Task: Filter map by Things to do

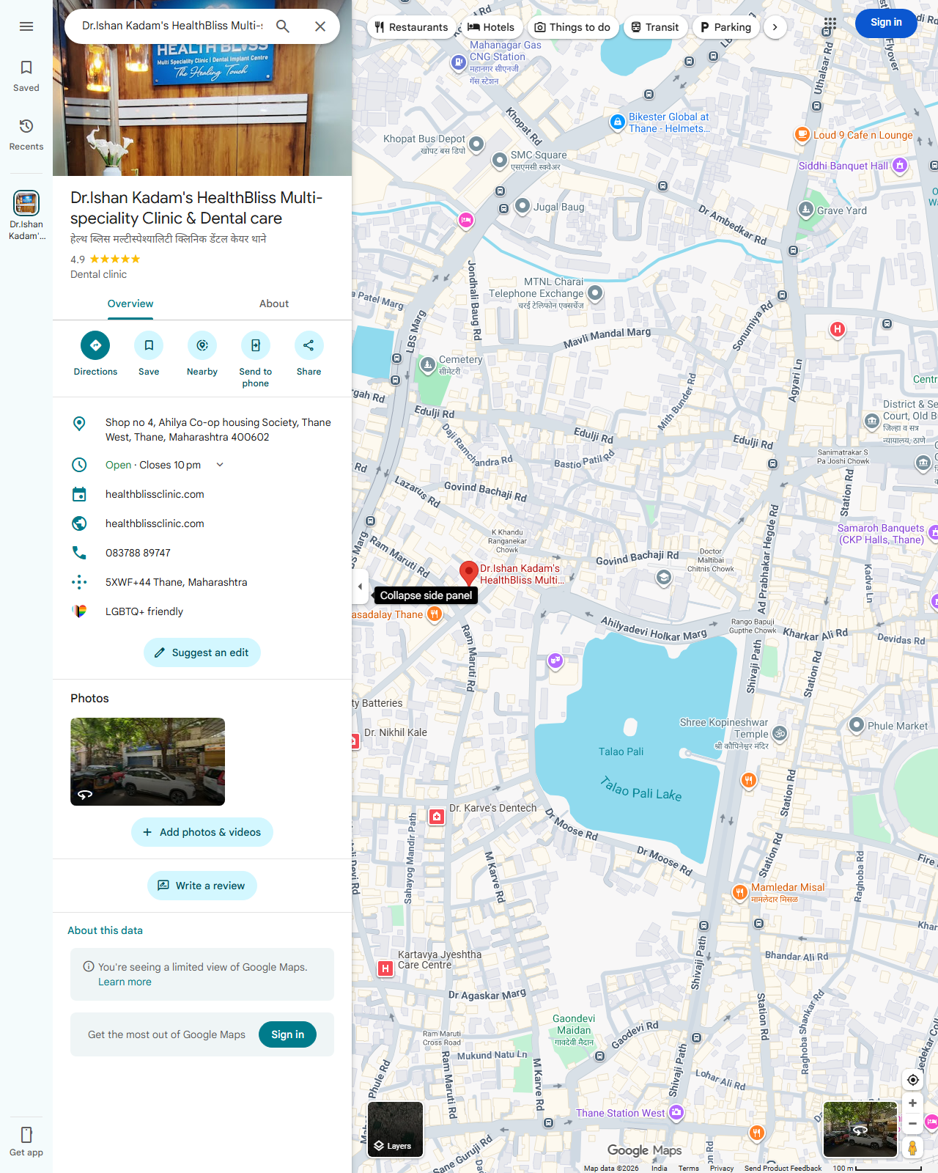Action: pos(573,27)
